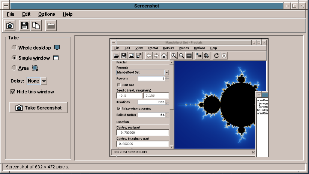Image resolution: width=309 pixels, height=174 pixels.
Task: Click the camera icon in the Screenshot toolbar
Action: [10, 25]
